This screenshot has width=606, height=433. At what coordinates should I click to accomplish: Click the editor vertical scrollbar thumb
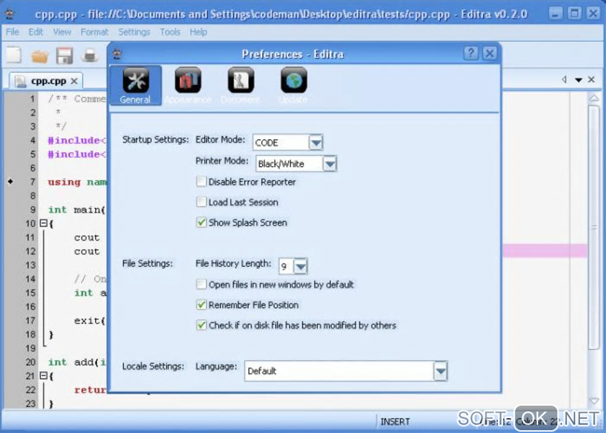pyautogui.click(x=594, y=227)
